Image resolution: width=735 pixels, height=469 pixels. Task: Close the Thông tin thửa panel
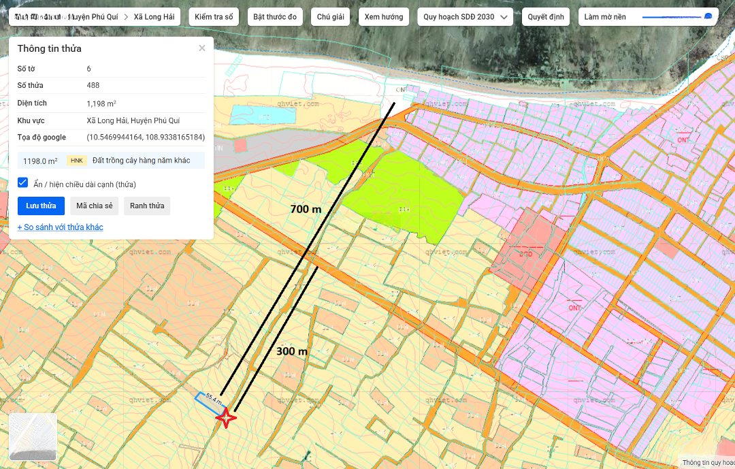[202, 48]
